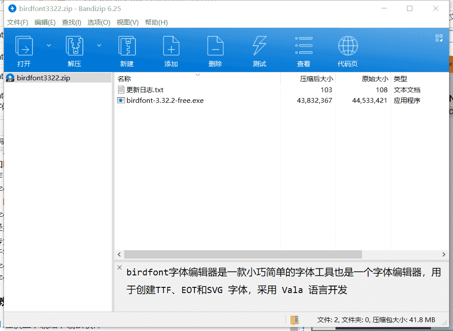This screenshot has width=453, height=331.
Task: Click the 103 compressed size cell
Action: 326,90
